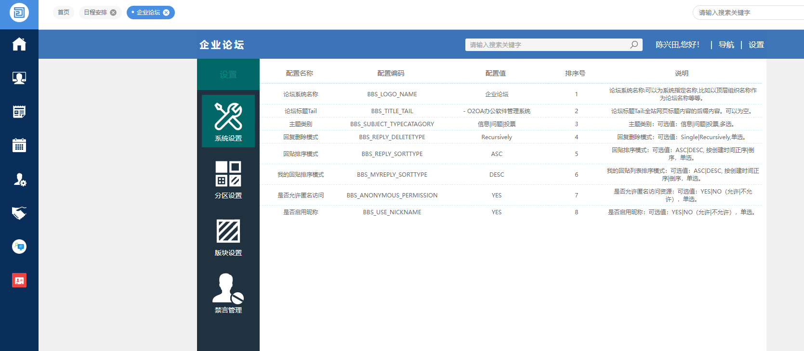Open the user-with-gear icon in the left sidebar
Viewport: 804px width, 351px height.
pyautogui.click(x=19, y=180)
